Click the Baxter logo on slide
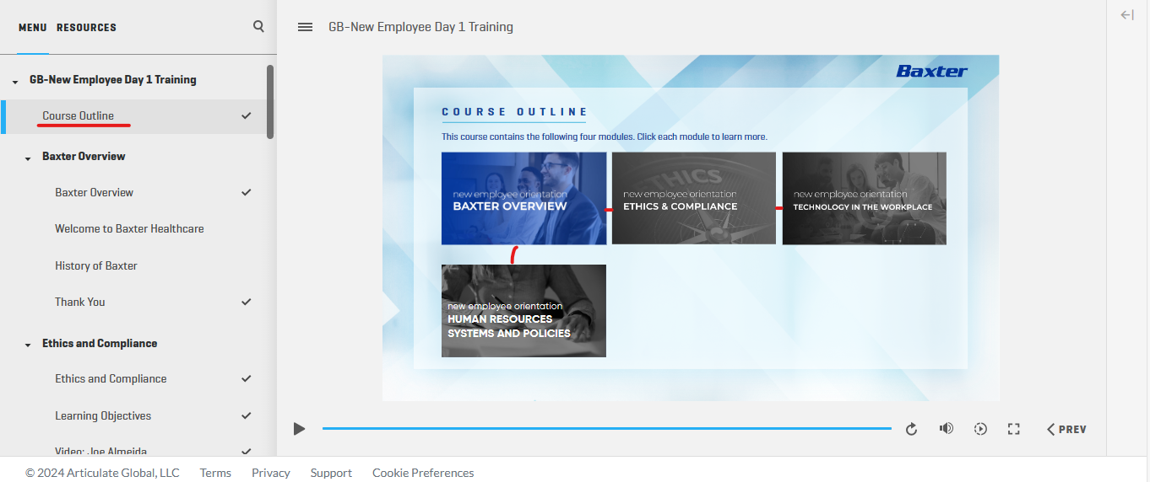Viewport: 1150px width, 482px height. point(932,71)
